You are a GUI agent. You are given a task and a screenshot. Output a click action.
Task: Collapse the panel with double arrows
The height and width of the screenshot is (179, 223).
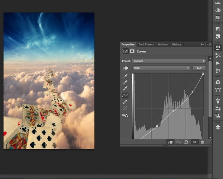point(202,44)
